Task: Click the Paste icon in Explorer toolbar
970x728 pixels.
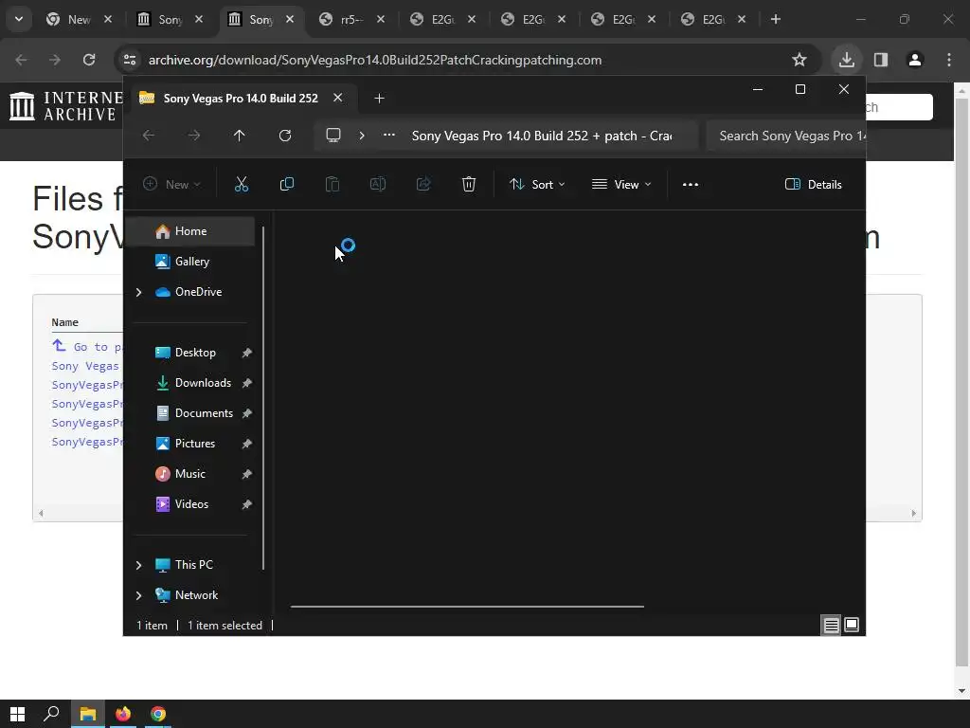Action: coord(332,185)
